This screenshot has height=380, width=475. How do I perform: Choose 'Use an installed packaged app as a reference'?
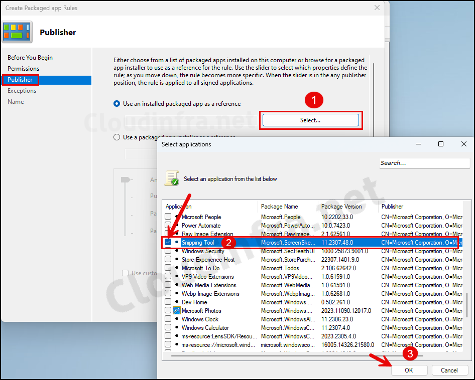click(x=116, y=104)
